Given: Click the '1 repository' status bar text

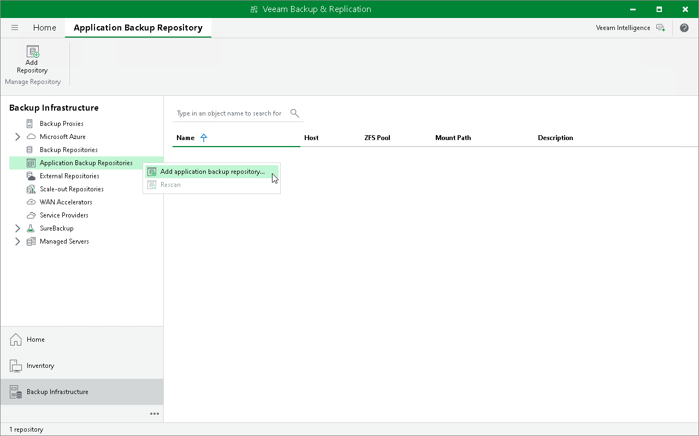Looking at the screenshot, I should pos(26,429).
